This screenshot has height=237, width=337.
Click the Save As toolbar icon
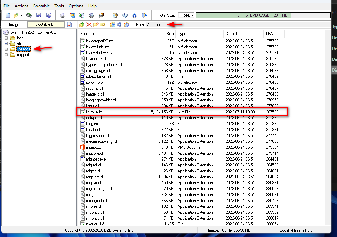pos(49,15)
